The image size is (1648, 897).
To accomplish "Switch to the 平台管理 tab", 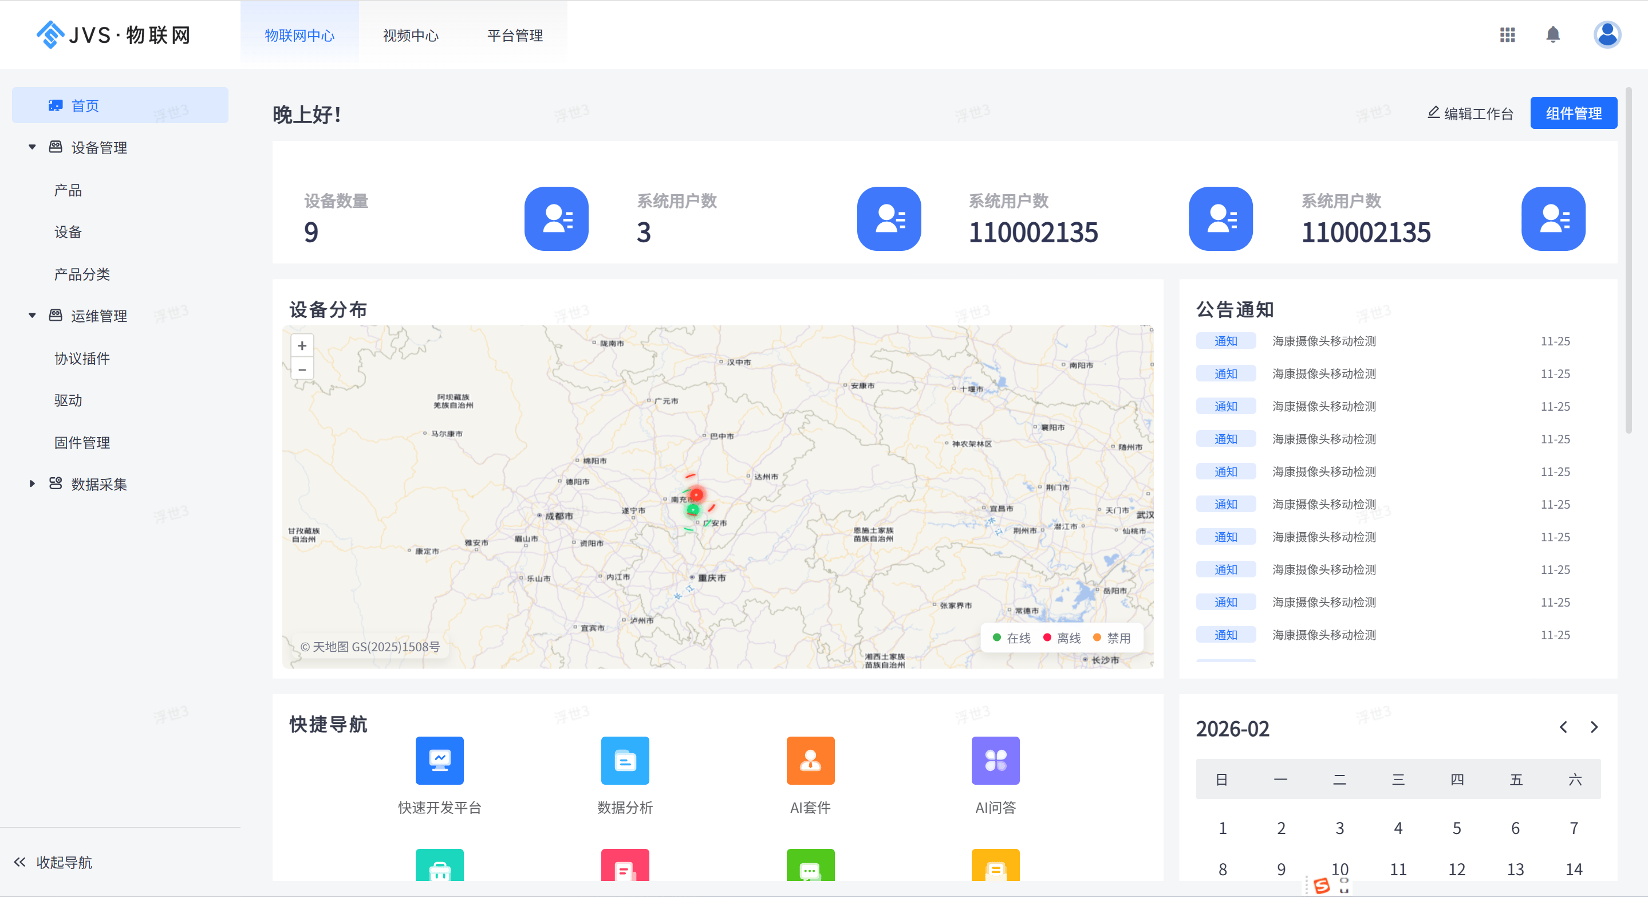I will (514, 36).
